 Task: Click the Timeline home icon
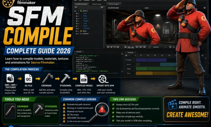[126, 55]
